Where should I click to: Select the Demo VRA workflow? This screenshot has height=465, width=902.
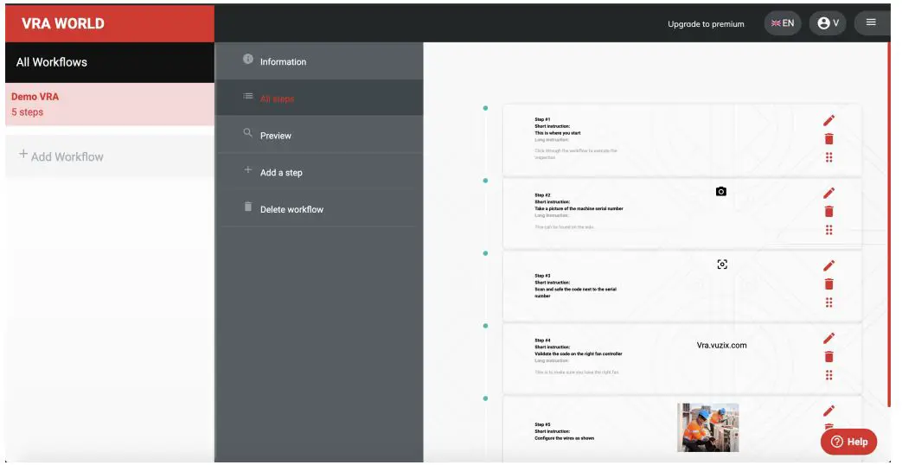click(x=110, y=104)
